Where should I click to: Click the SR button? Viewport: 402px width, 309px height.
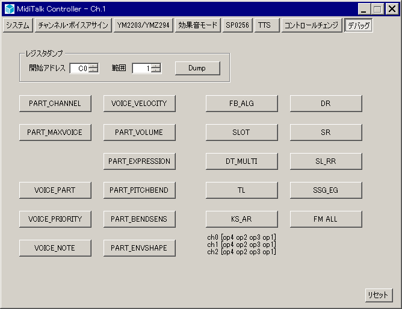(x=326, y=133)
